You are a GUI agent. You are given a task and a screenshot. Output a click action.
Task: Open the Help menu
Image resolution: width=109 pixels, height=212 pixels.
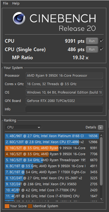point(16,3)
